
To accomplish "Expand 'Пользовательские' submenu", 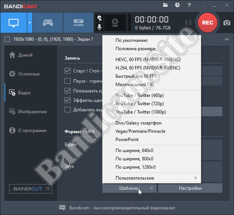I will [x=152, y=178].
